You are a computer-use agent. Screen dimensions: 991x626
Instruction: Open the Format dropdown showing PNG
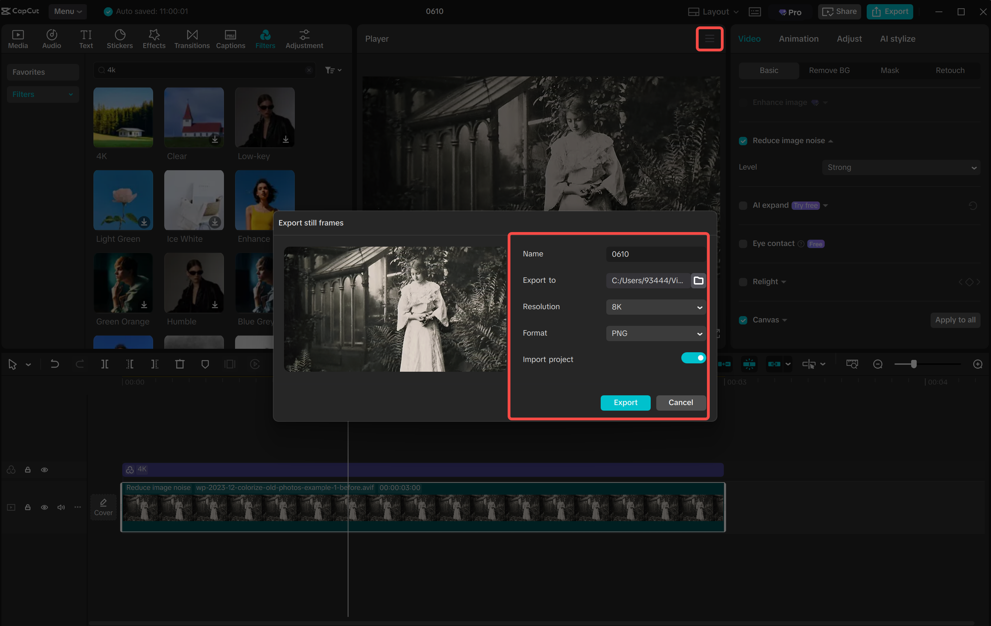656,333
